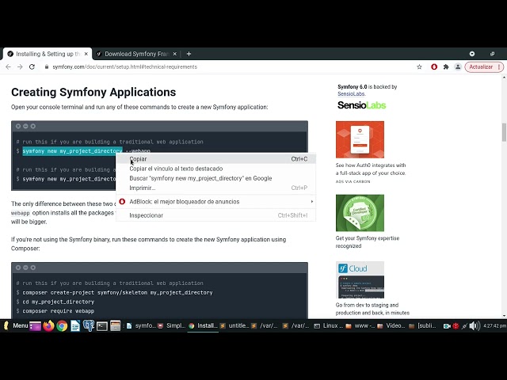This screenshot has width=507, height=380.
Task: Open the terminal from taskbar
Action: tap(102, 326)
